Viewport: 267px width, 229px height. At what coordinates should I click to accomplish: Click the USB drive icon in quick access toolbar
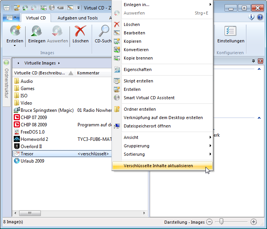tap(60, 8)
